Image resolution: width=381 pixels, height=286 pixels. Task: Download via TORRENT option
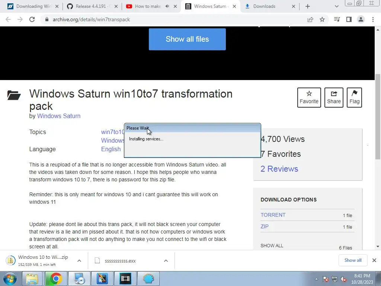273,215
